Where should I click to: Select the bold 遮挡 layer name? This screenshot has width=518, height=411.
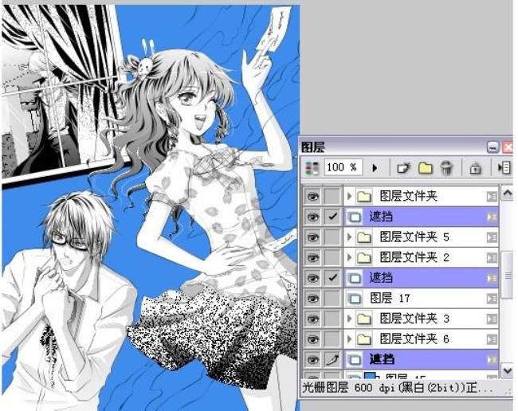[382, 360]
